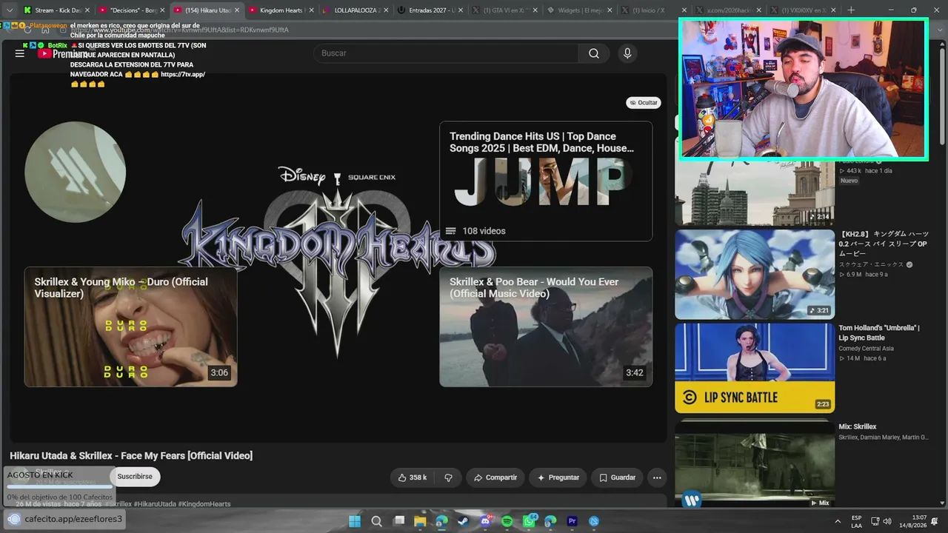948x533 pixels.
Task: Open File Explorer from the taskbar
Action: point(420,521)
